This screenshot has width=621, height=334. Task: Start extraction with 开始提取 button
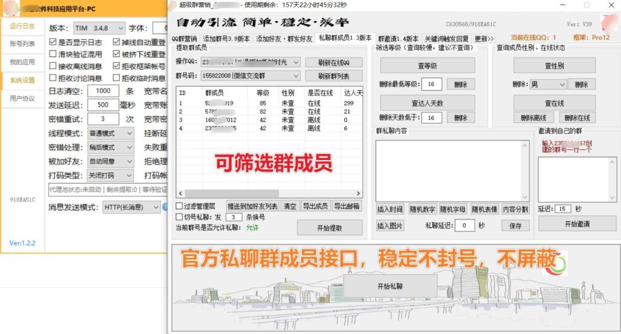click(329, 228)
